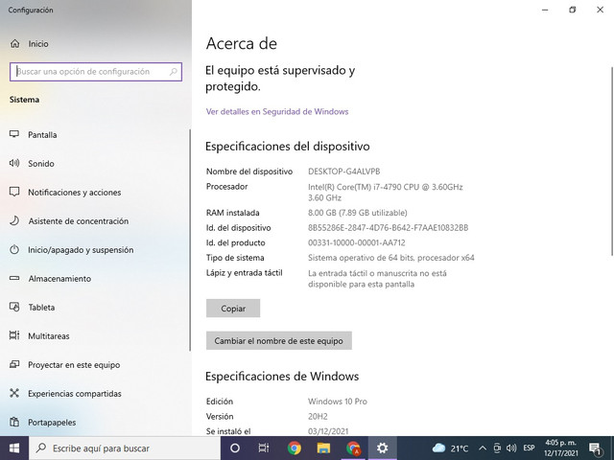Click the Acerca de page heading

pos(241,43)
